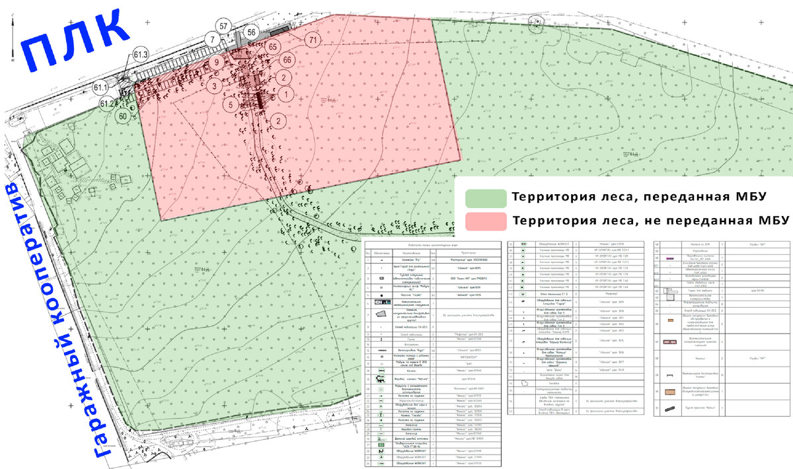Click the circled marker 60
Viewport: 793px width, 469px height.
tap(123, 116)
